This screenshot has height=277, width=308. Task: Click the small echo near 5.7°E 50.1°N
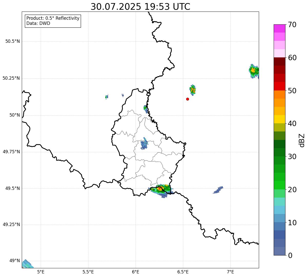point(107,97)
